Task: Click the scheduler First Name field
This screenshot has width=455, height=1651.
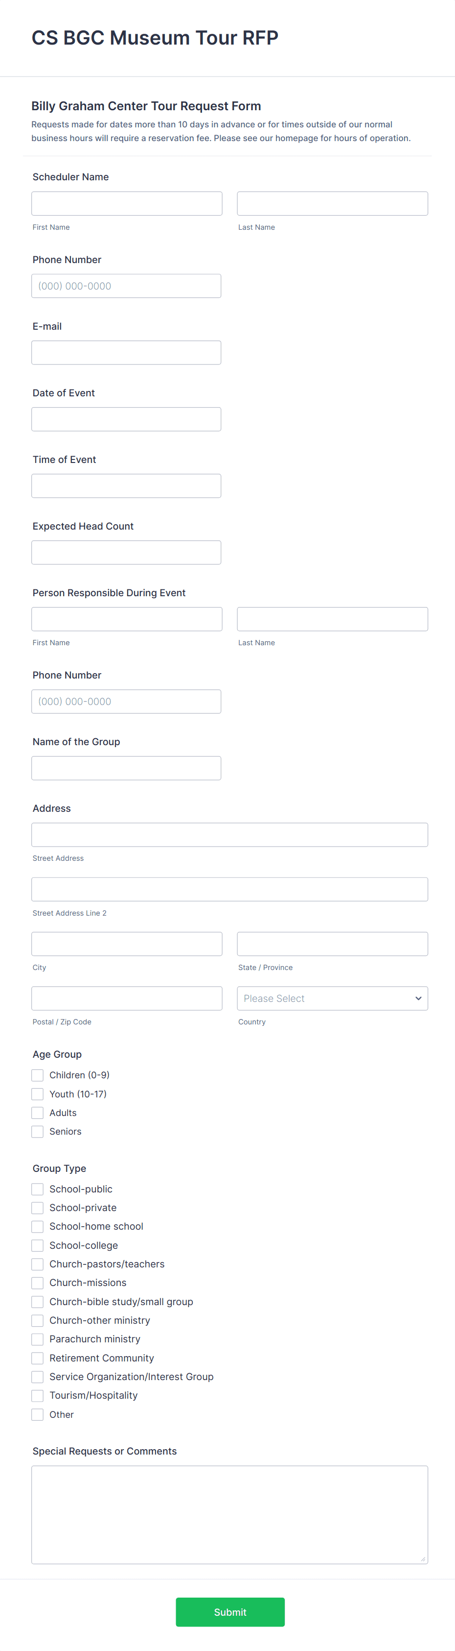Action: [126, 203]
